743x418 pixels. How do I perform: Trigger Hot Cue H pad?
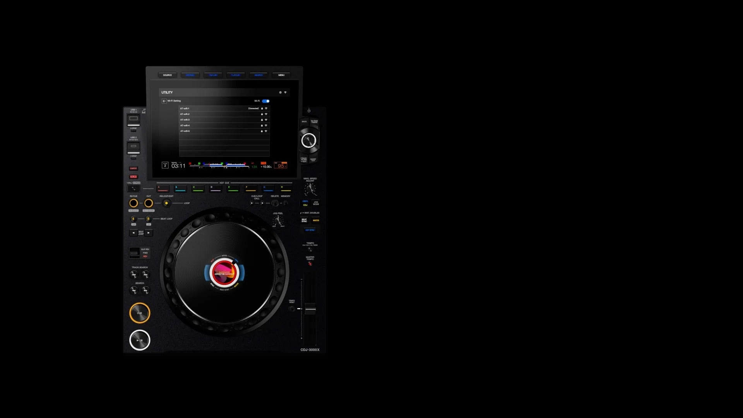(286, 189)
